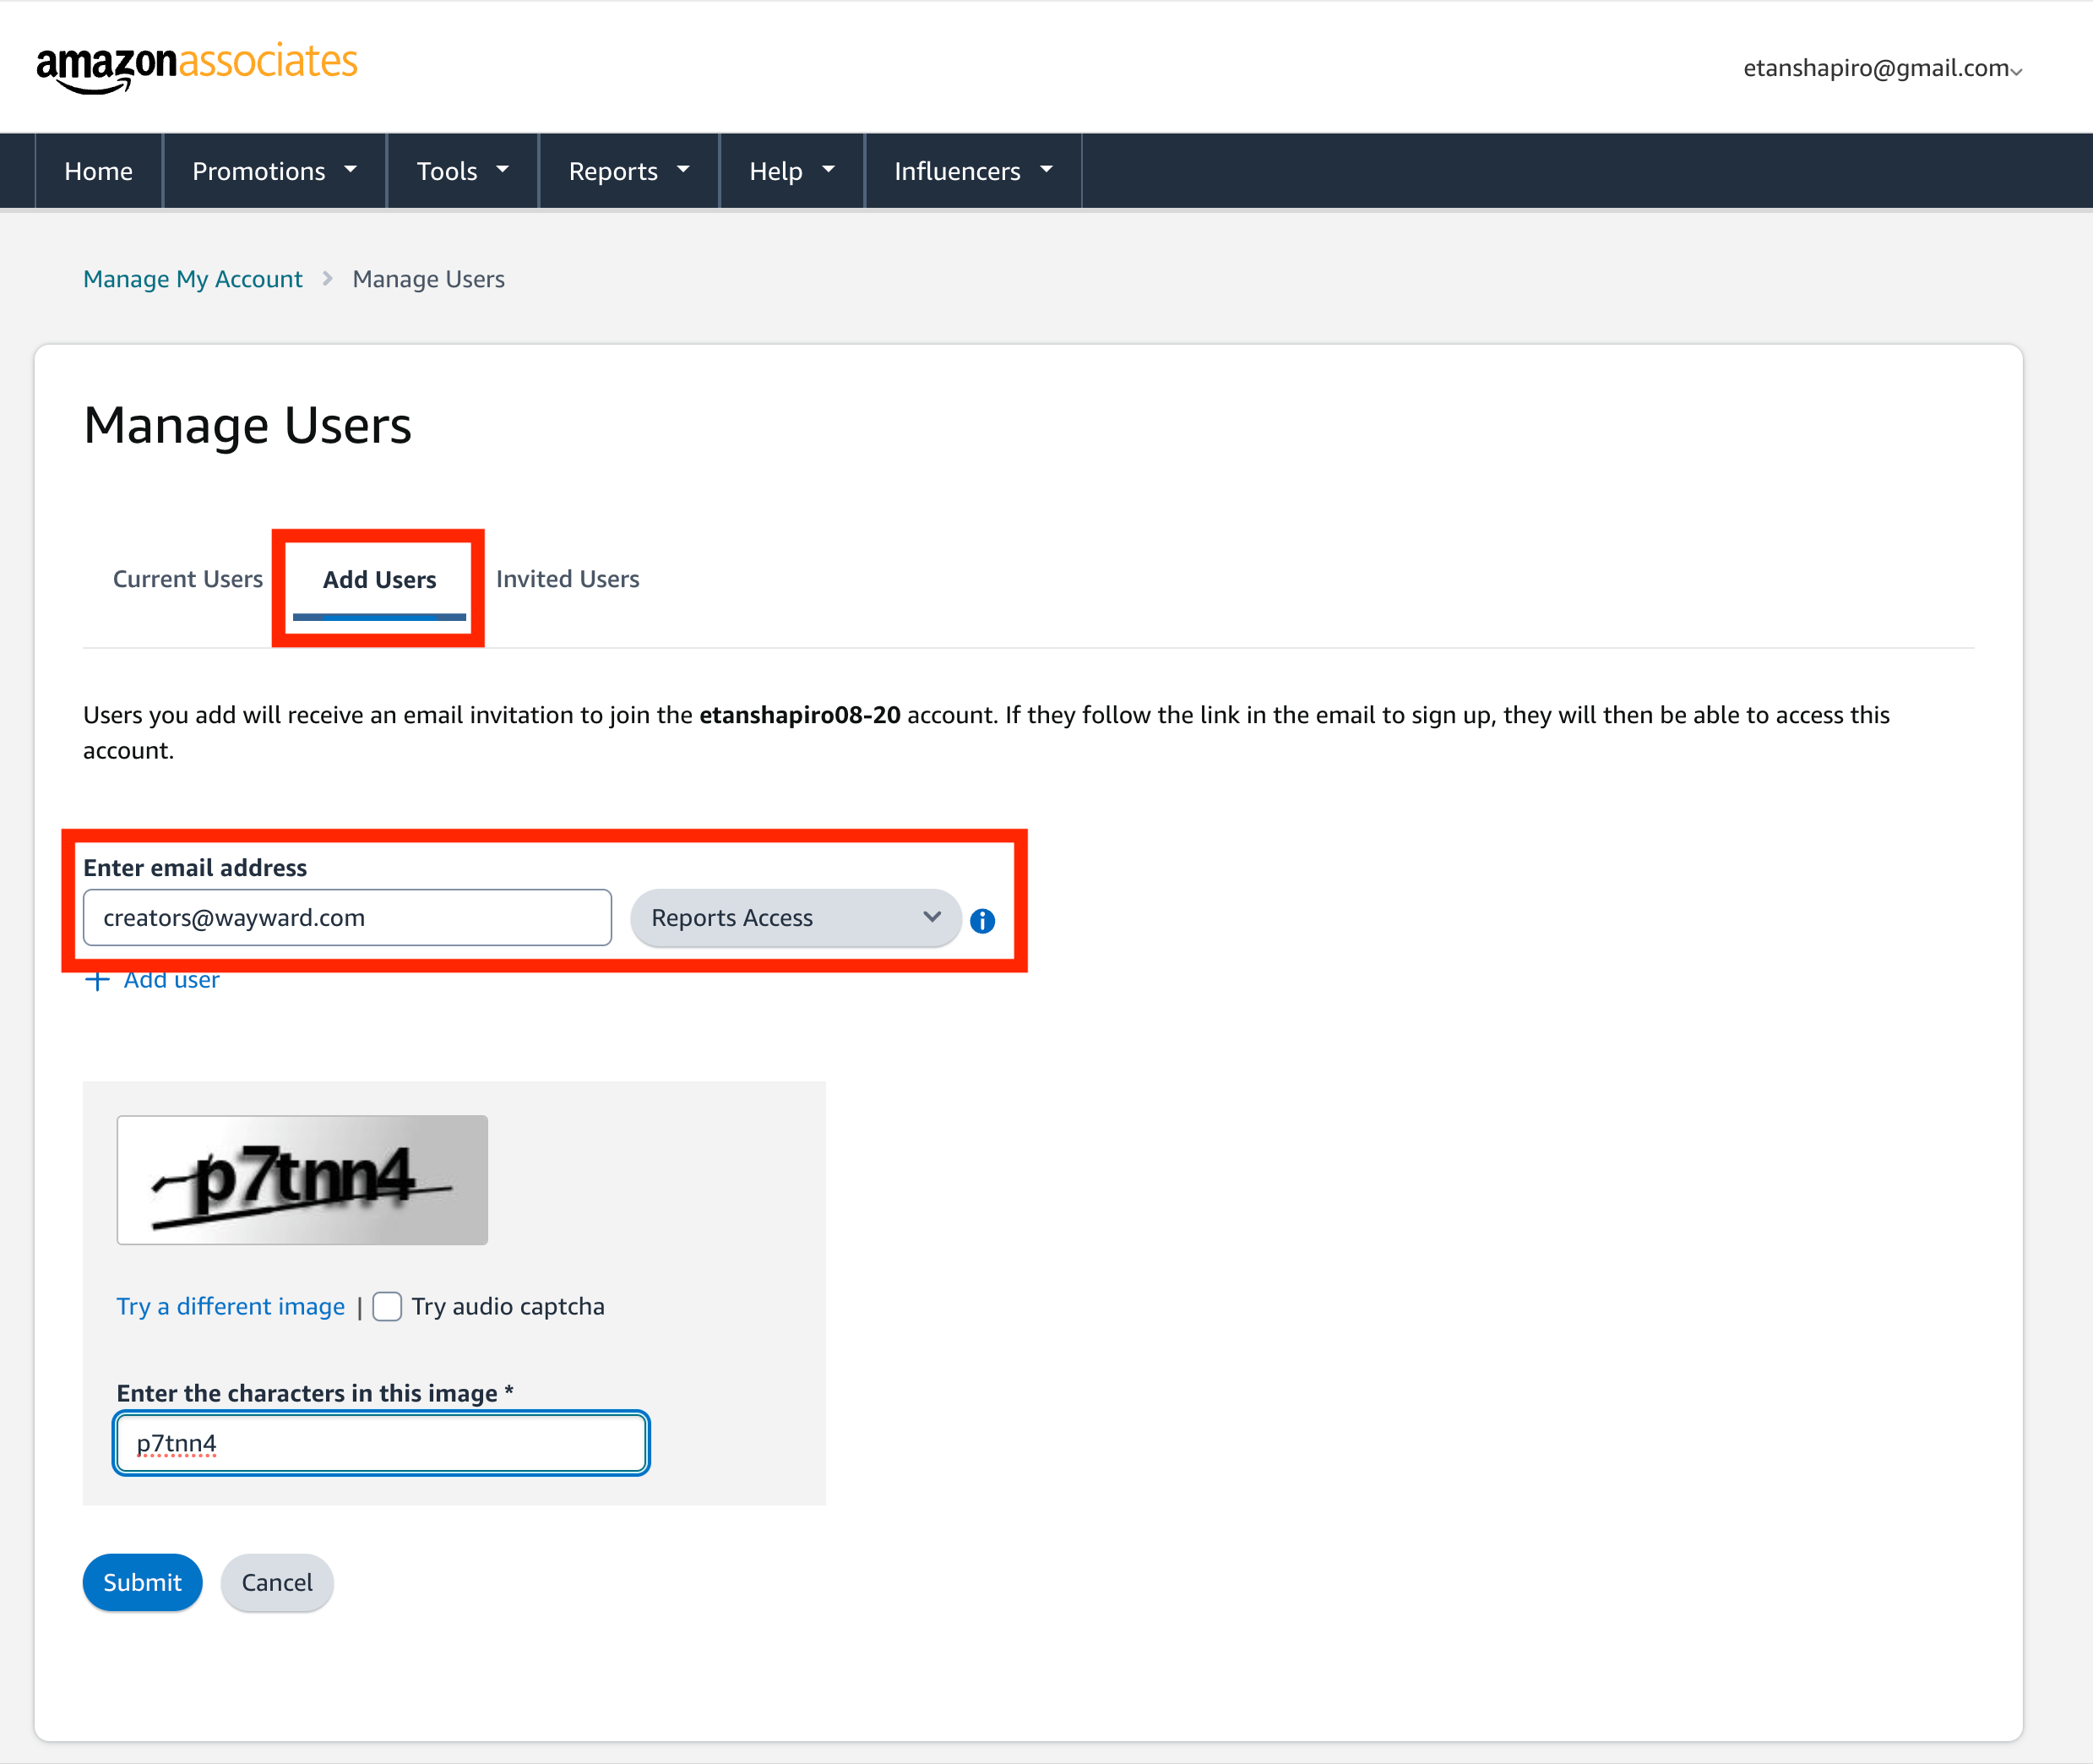Expand the Reports menu in the navigation bar
This screenshot has height=1764, width=2093.
click(x=628, y=171)
